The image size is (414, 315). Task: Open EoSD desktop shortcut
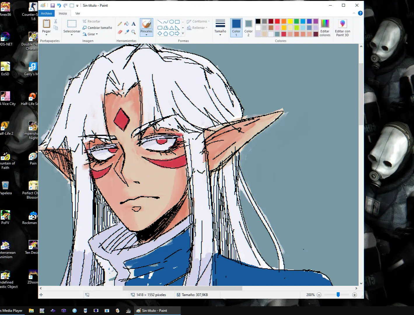[x=5, y=69]
